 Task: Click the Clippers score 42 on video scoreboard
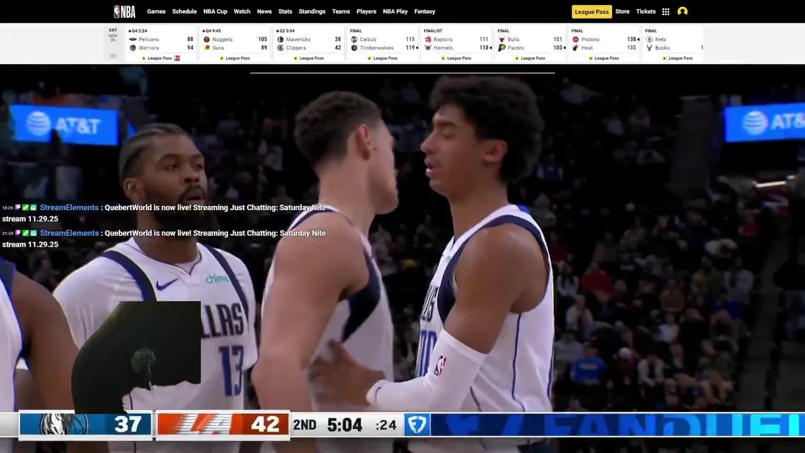(265, 425)
